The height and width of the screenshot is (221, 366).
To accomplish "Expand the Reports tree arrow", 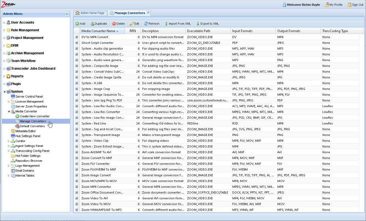I will pyautogui.click(x=4, y=76).
